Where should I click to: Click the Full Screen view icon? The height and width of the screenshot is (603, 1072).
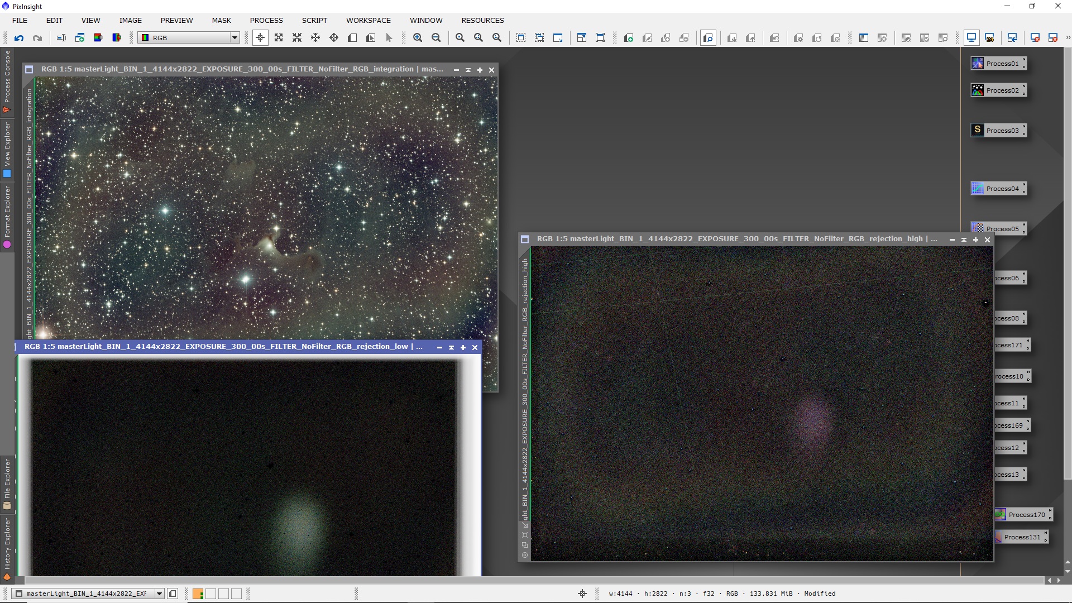click(x=600, y=38)
